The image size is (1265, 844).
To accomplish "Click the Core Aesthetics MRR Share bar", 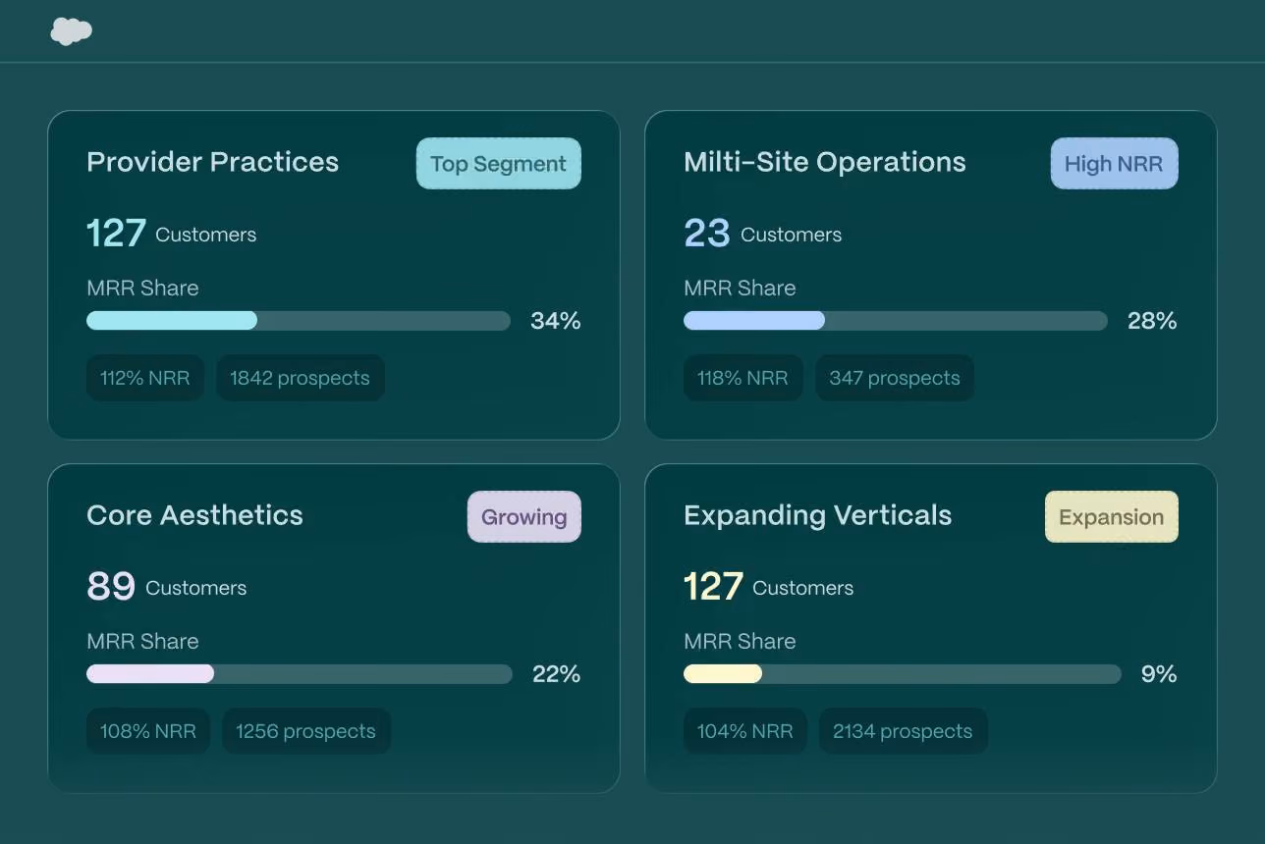I will coord(300,673).
